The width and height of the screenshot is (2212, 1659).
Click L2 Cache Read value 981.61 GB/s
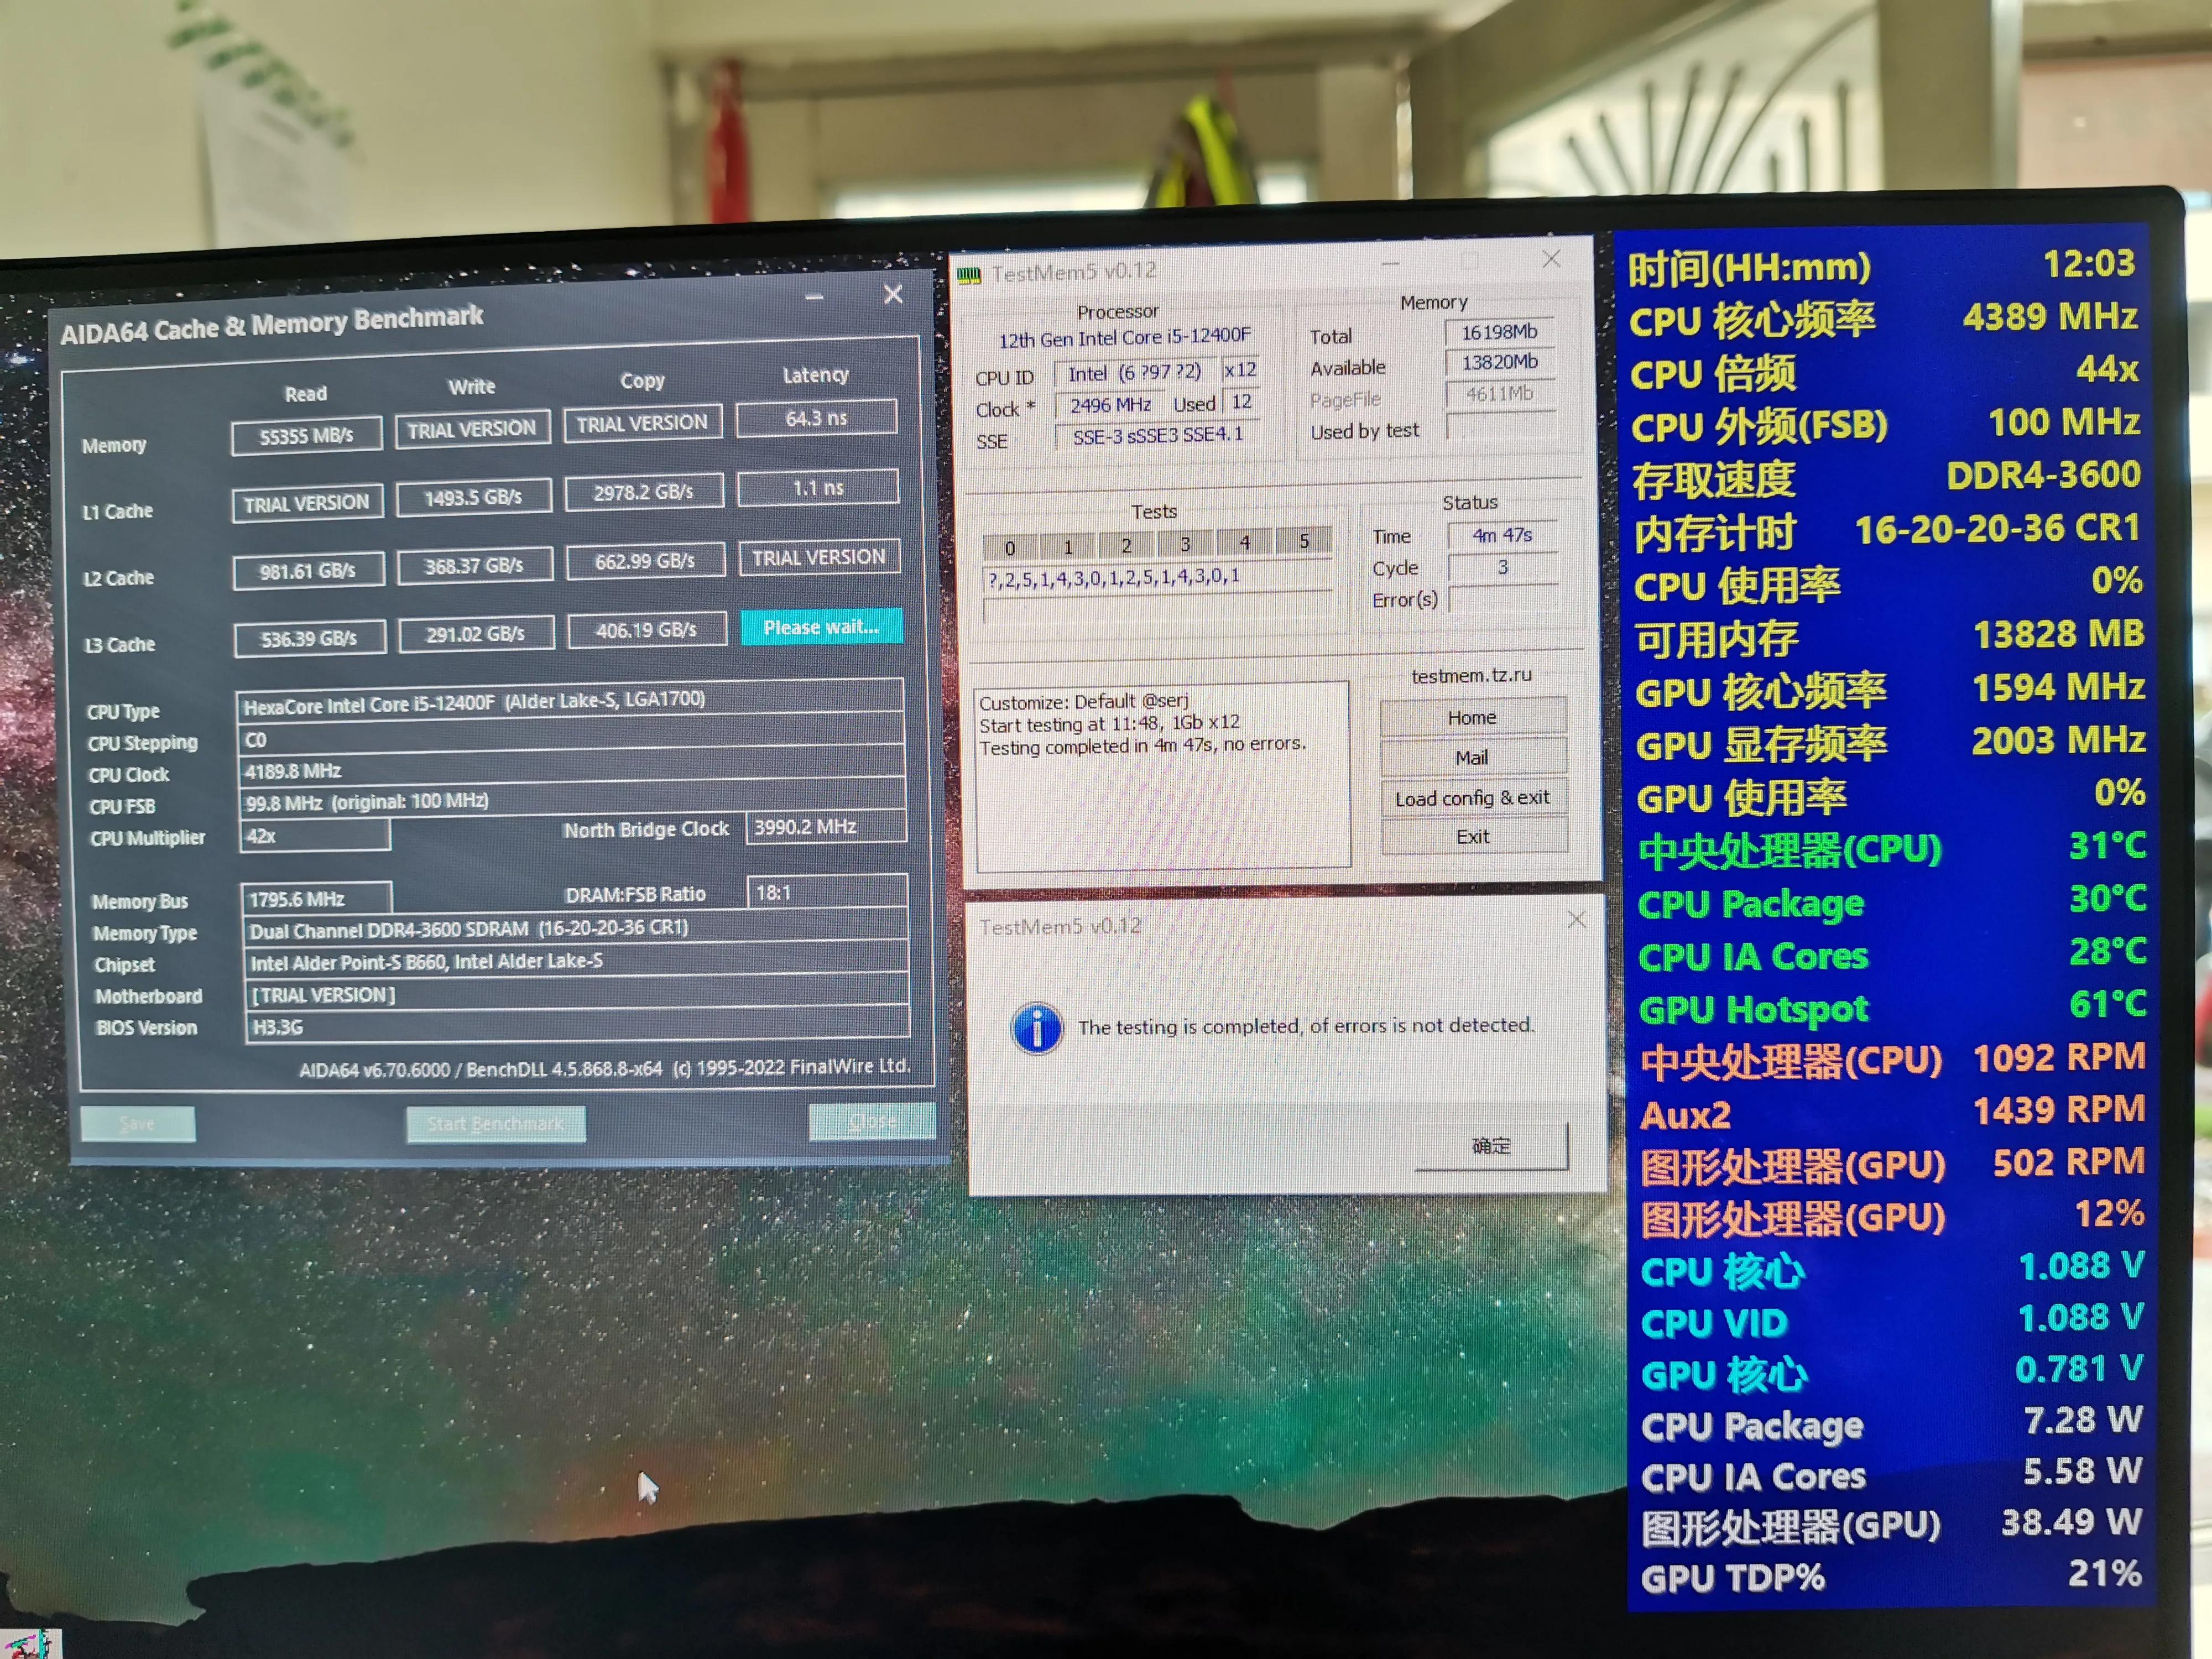[308, 571]
